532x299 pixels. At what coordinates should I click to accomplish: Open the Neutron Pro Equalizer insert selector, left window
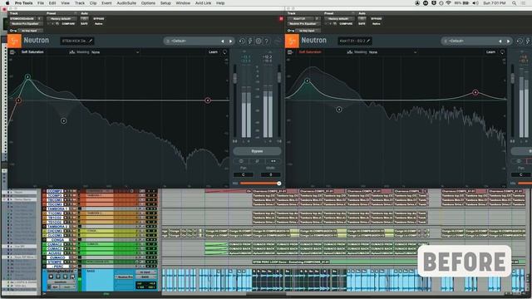click(26, 24)
